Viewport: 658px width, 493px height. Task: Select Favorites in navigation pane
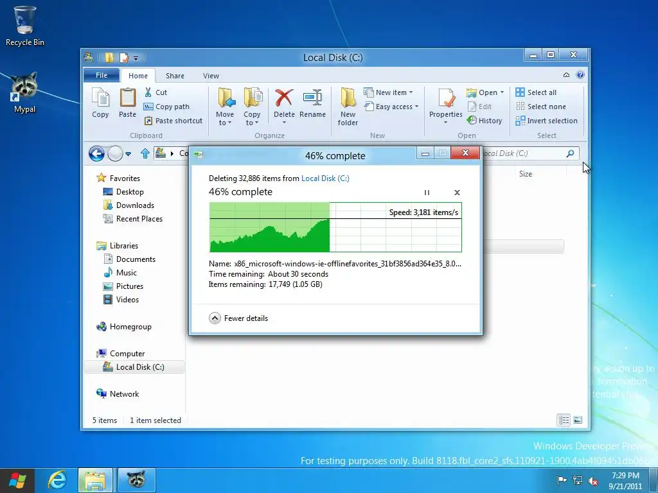[x=125, y=178]
